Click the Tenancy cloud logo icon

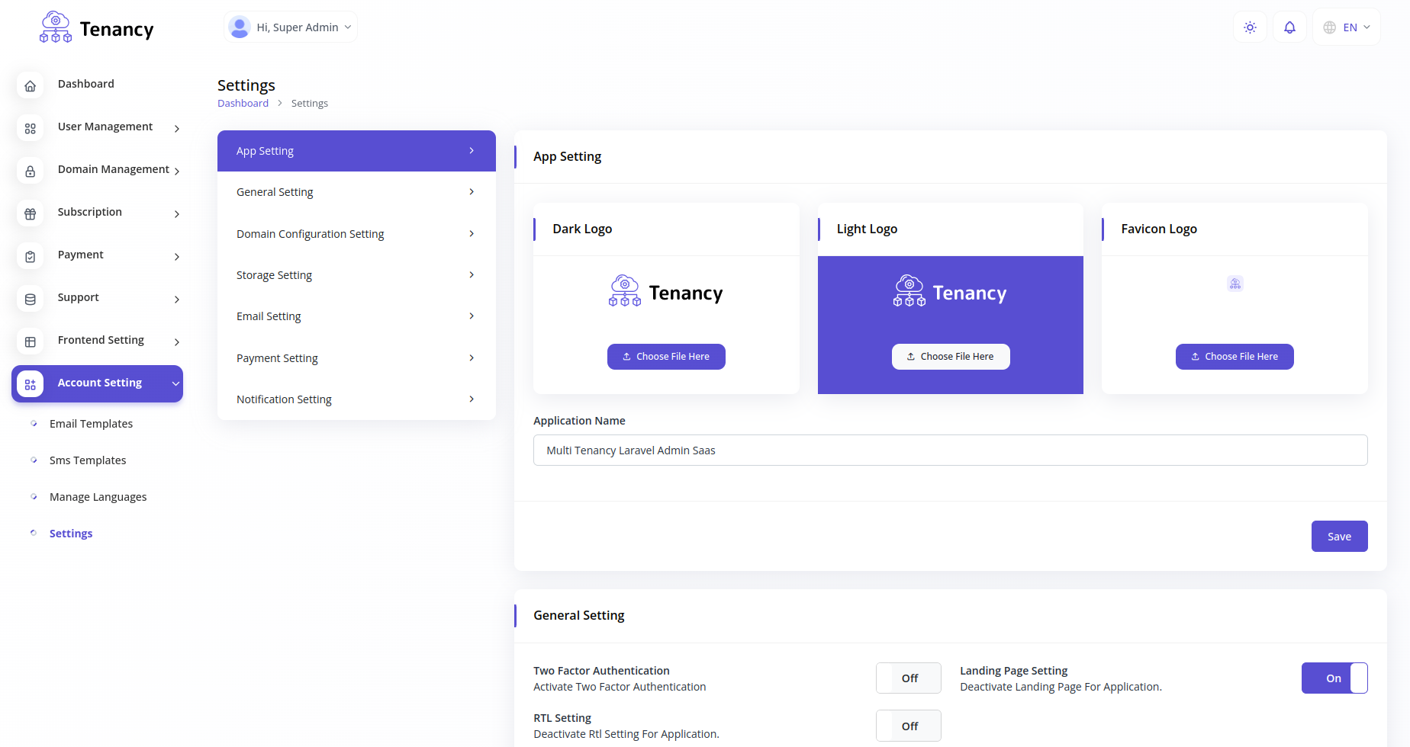click(56, 27)
